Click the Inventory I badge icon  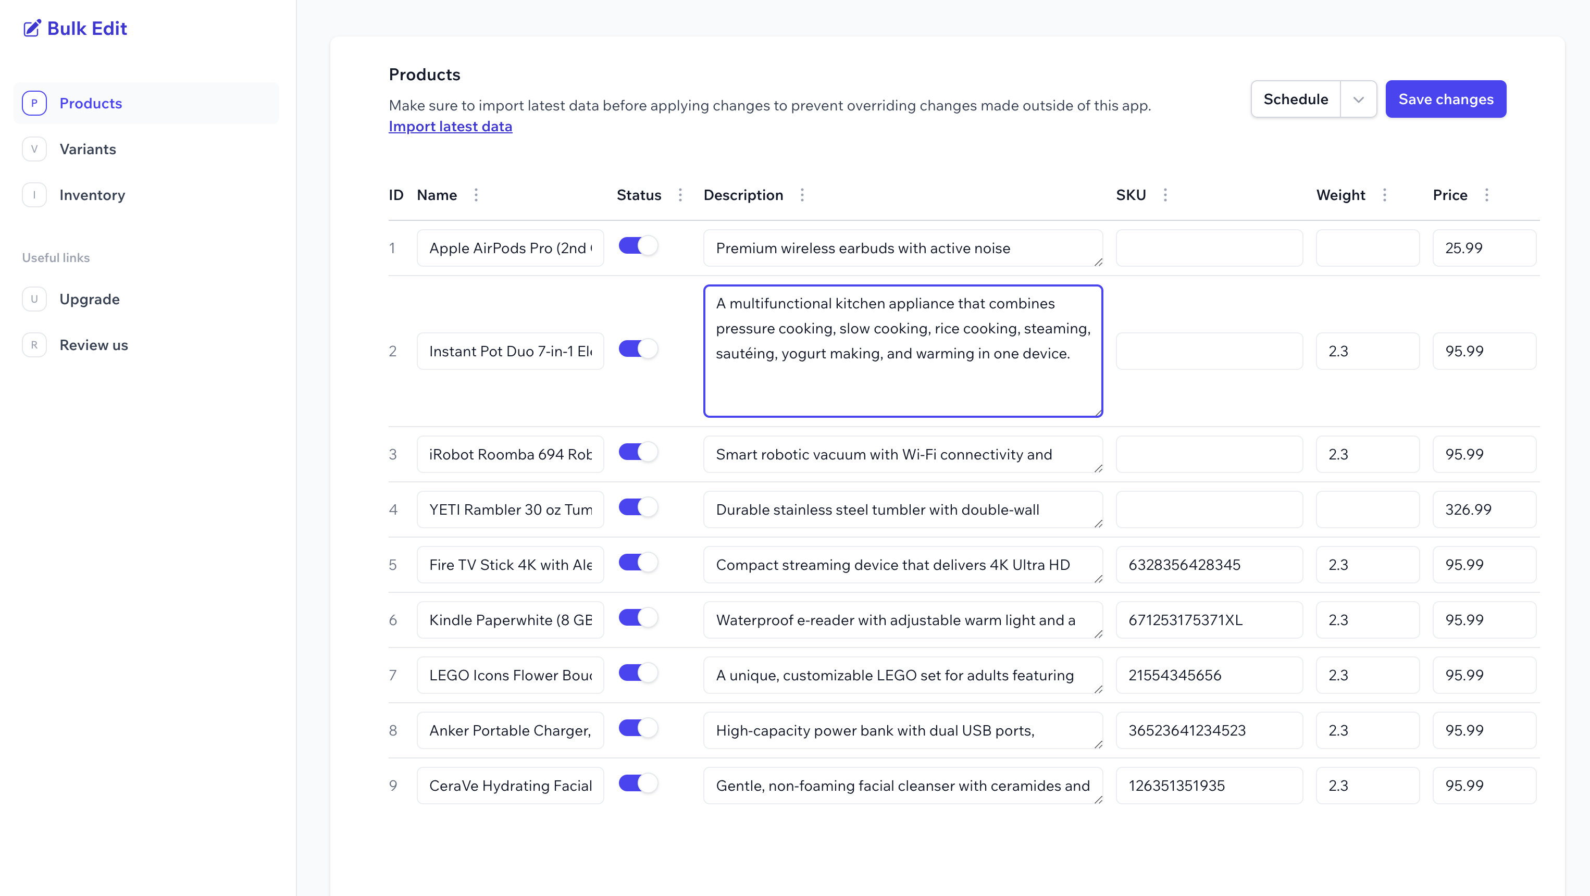34,195
